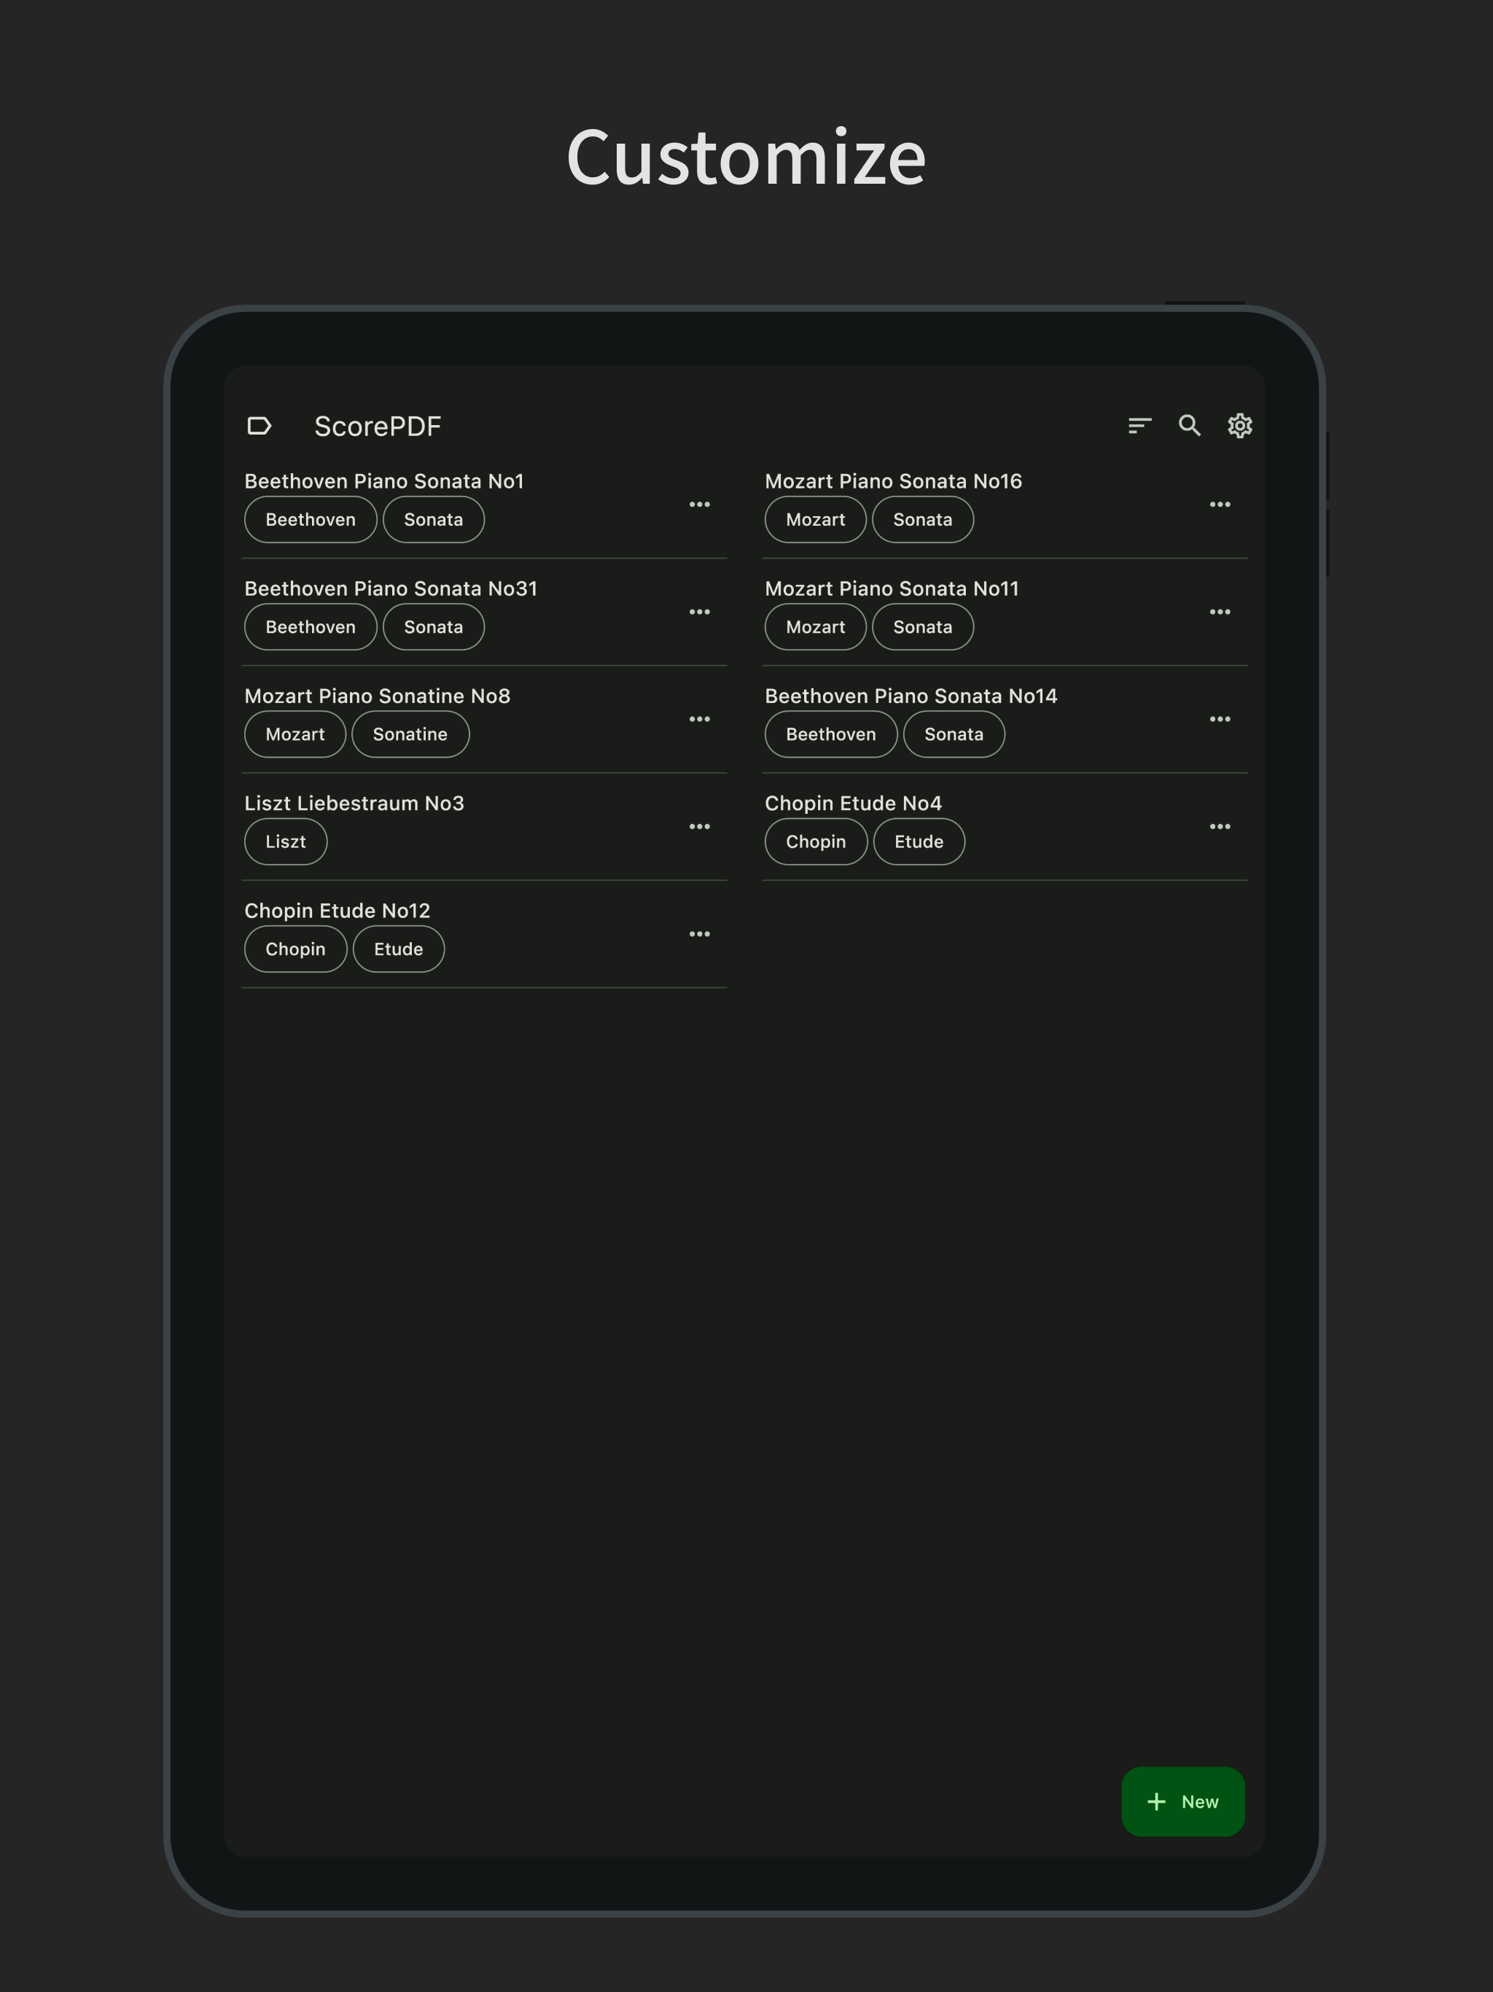
Task: Select Etude chip under Chopin Etude No12
Action: (x=398, y=949)
